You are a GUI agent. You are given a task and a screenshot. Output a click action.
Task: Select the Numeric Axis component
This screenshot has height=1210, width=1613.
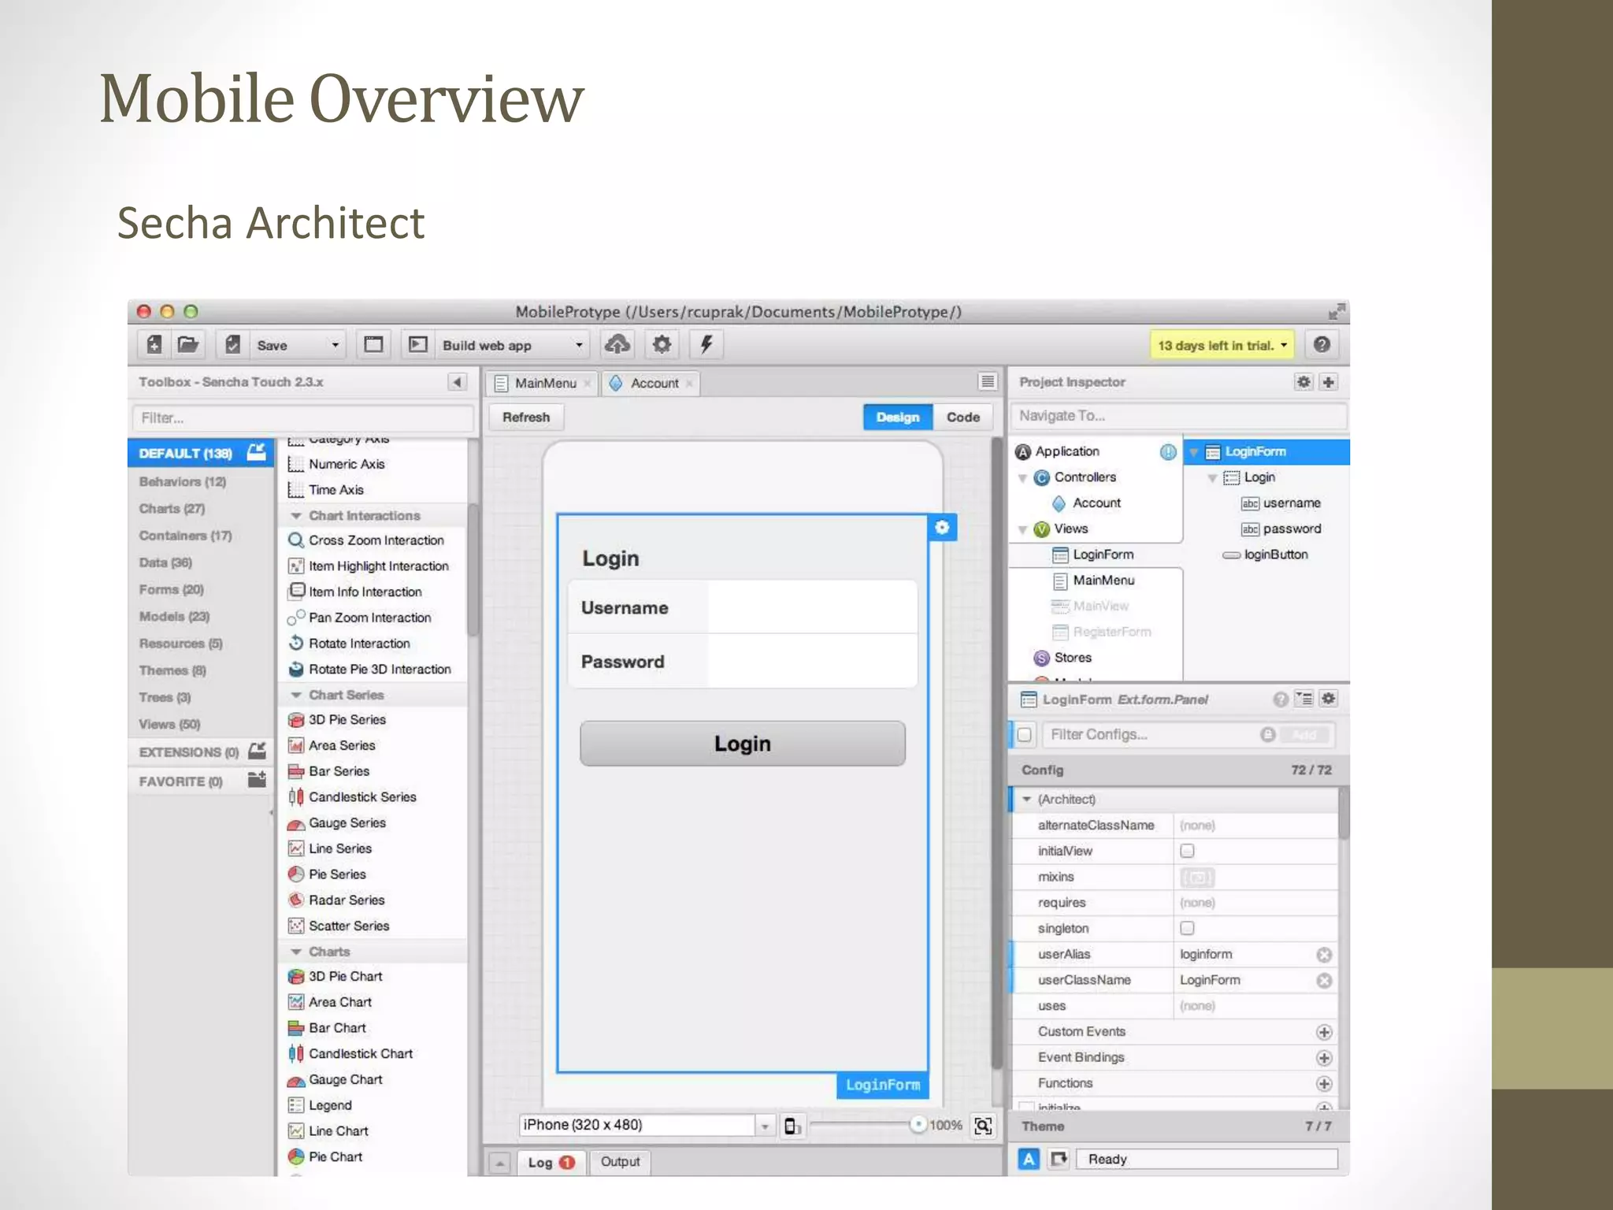(337, 465)
